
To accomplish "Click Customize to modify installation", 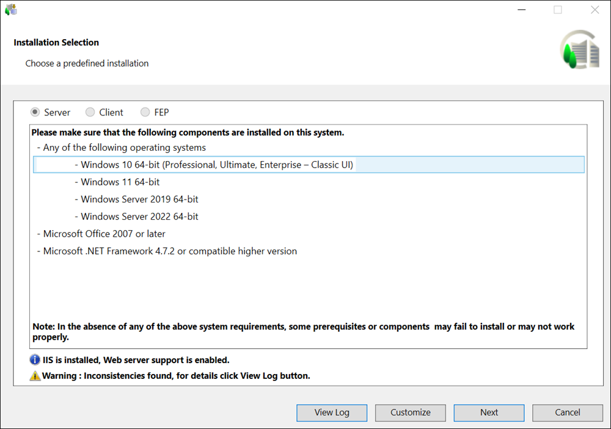I will tap(411, 413).
